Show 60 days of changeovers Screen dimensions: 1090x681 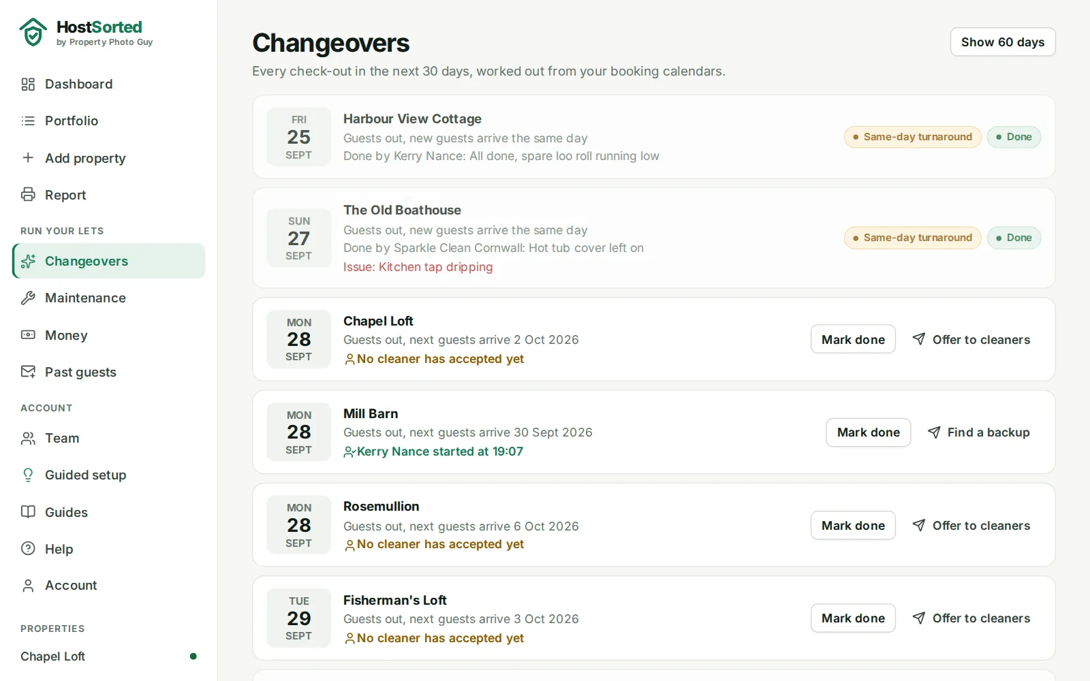[x=1003, y=42]
